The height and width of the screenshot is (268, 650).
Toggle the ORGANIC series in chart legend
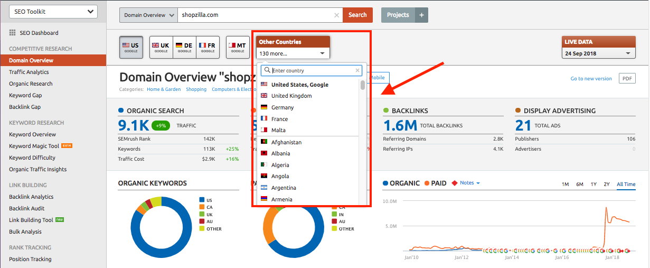coord(401,183)
